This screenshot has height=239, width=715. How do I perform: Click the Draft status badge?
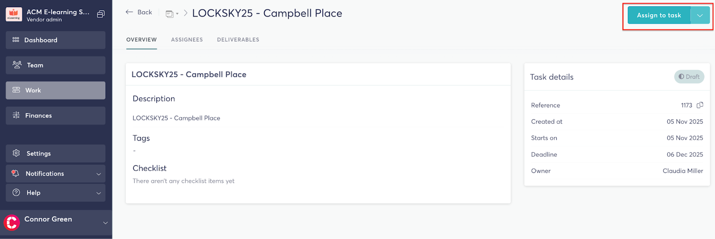689,77
